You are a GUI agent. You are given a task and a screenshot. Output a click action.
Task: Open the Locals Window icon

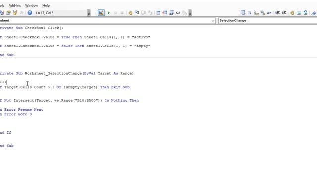pos(158,13)
